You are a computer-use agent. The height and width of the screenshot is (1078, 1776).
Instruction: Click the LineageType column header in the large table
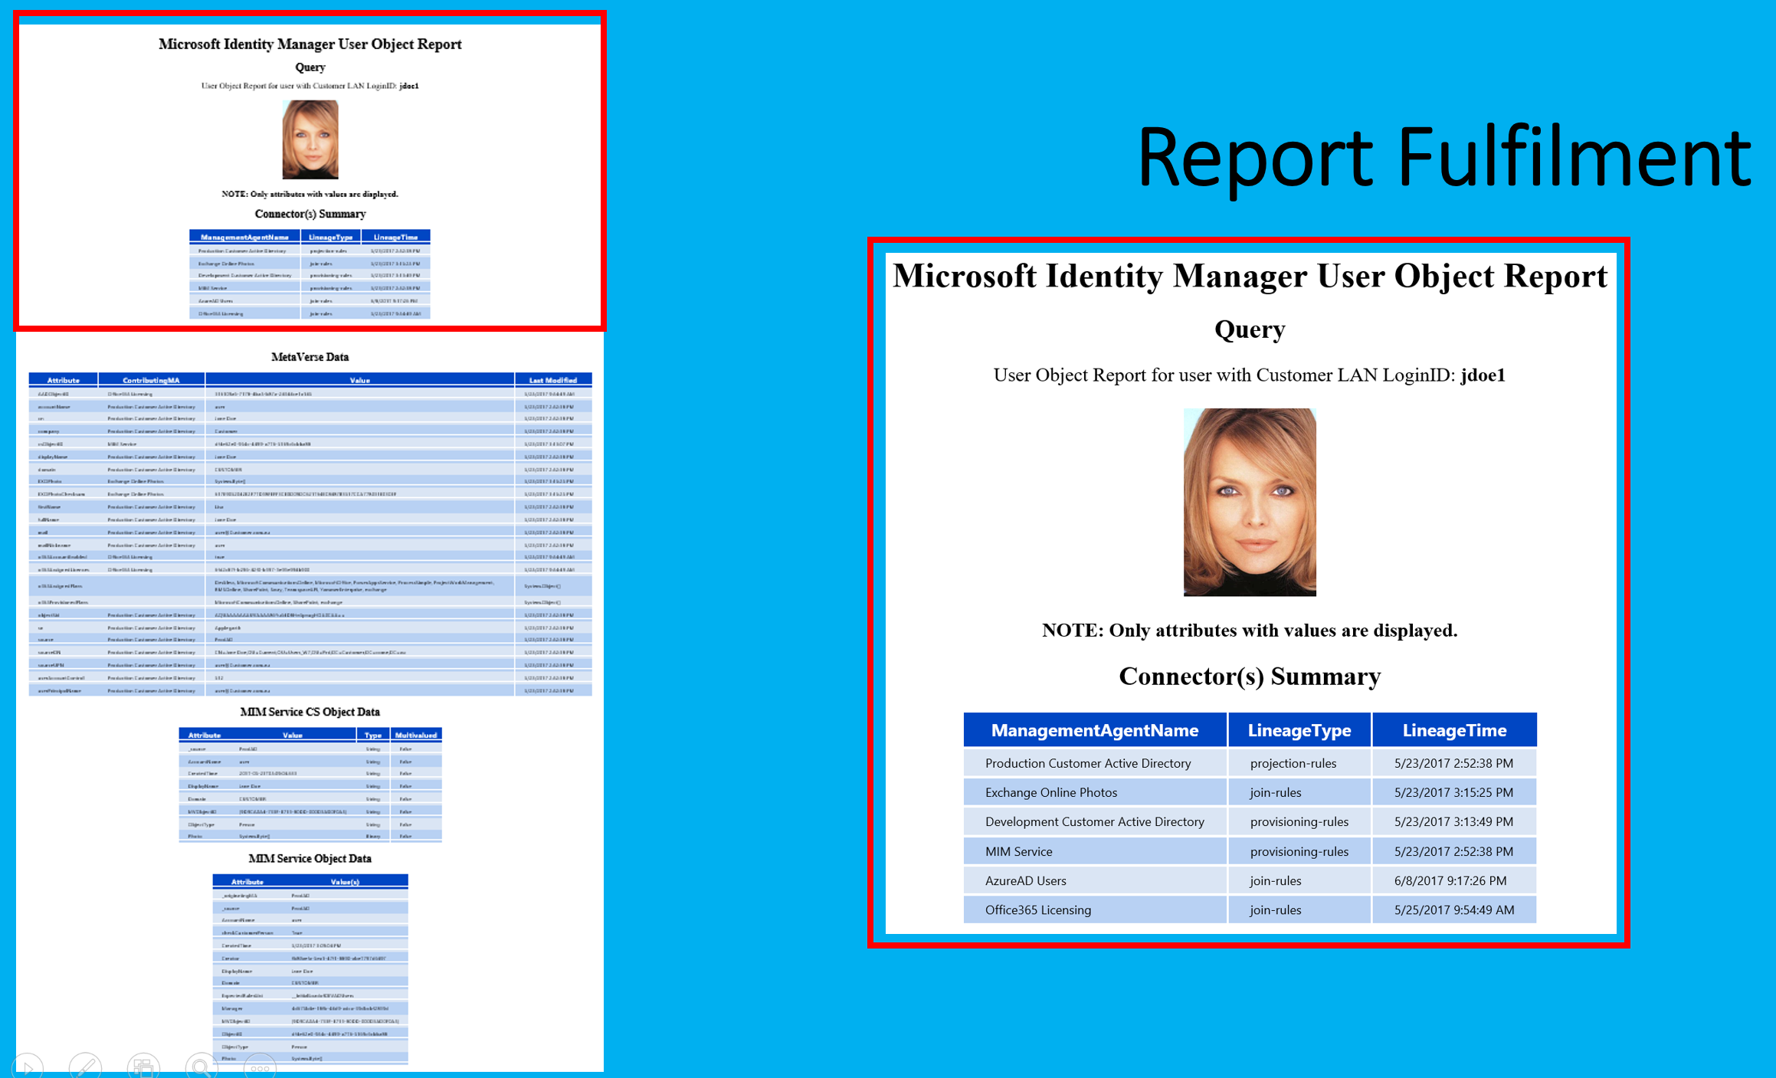1299,730
